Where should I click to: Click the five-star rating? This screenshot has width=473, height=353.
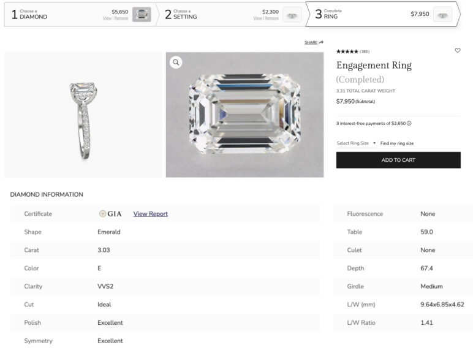tap(347, 51)
